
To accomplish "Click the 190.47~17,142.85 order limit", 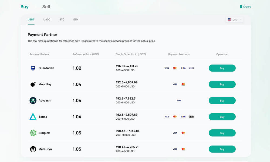I will [128, 131].
